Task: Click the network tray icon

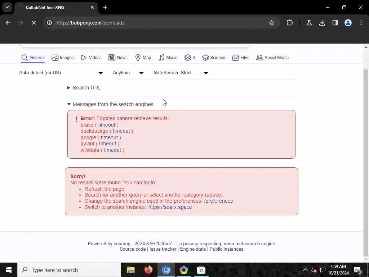Action: coord(323,270)
